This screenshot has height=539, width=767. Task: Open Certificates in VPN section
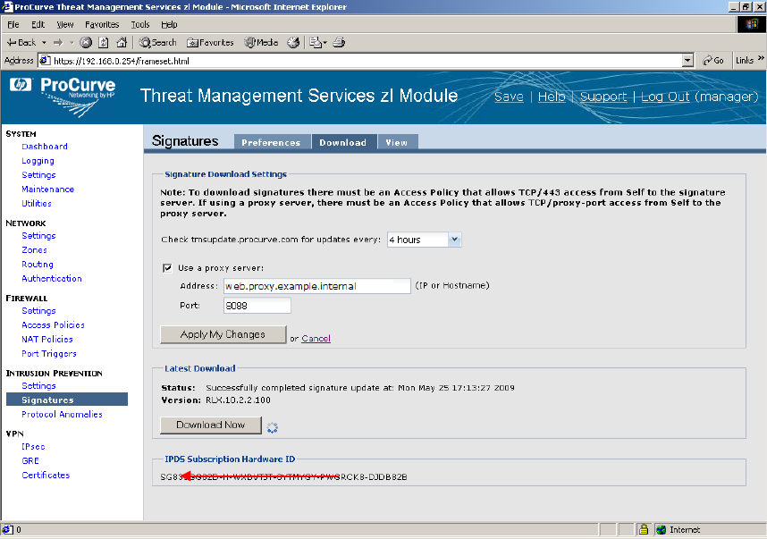click(46, 475)
